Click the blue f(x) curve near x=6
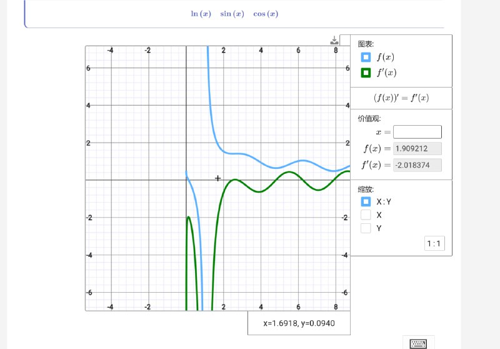This screenshot has width=500, height=349. pyautogui.click(x=299, y=161)
